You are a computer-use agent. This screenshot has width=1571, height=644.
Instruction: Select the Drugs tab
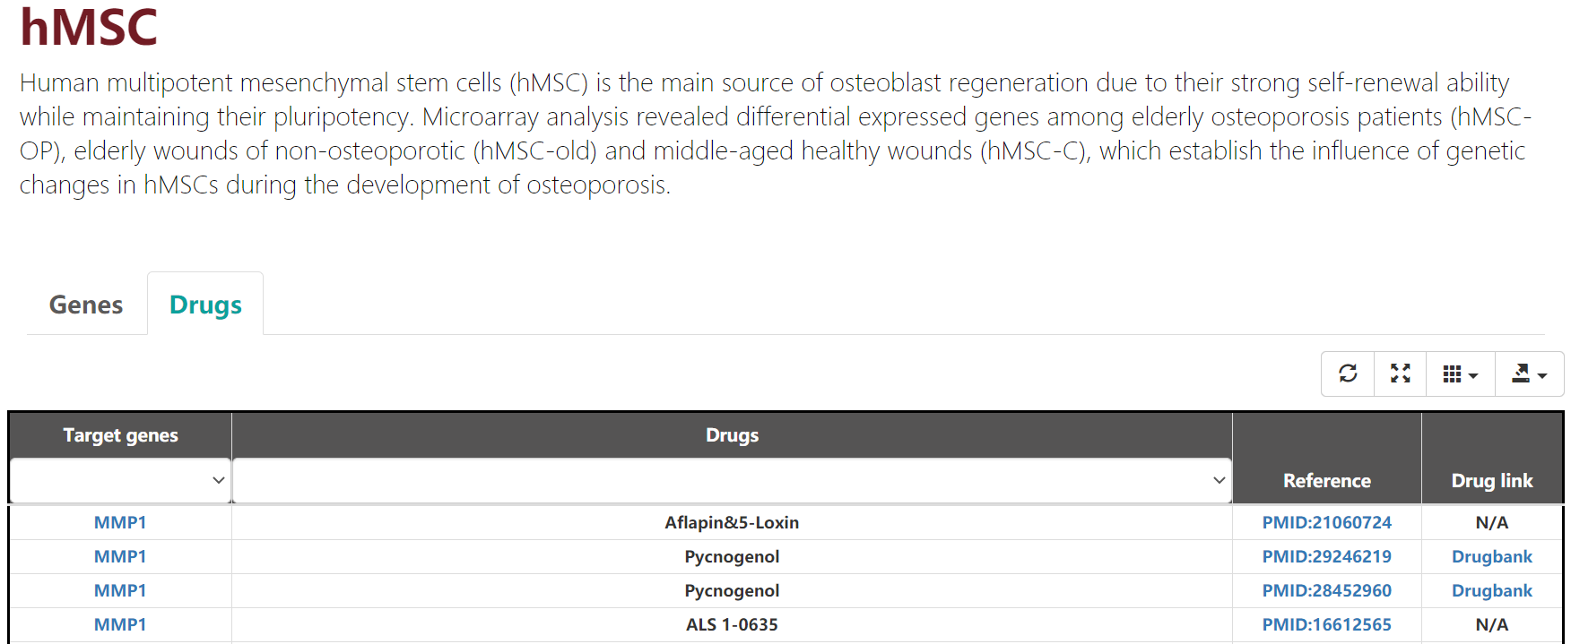tap(205, 305)
